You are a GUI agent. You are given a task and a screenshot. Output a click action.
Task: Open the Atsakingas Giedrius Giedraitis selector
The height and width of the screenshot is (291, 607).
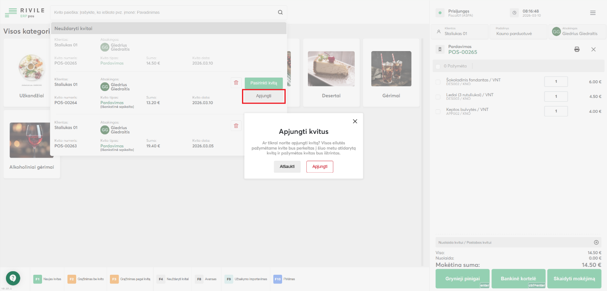(577, 32)
